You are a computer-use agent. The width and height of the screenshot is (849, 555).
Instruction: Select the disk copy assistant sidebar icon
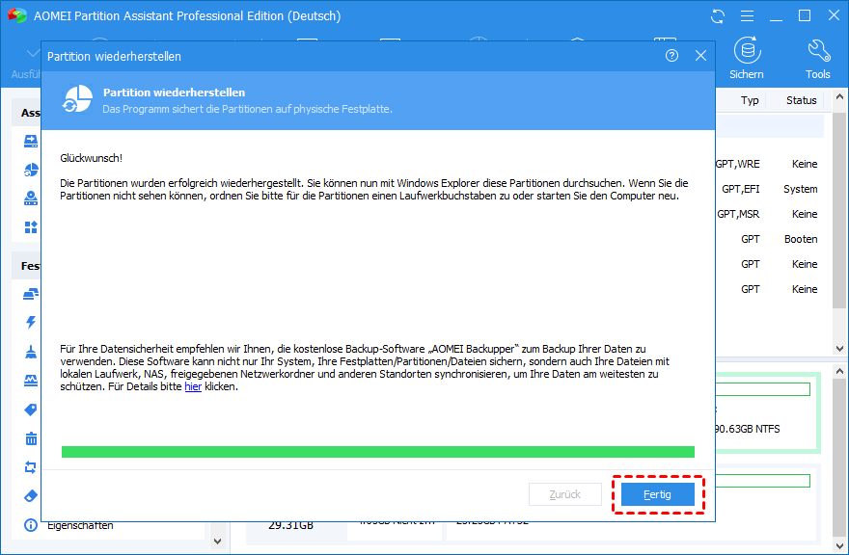point(31,142)
